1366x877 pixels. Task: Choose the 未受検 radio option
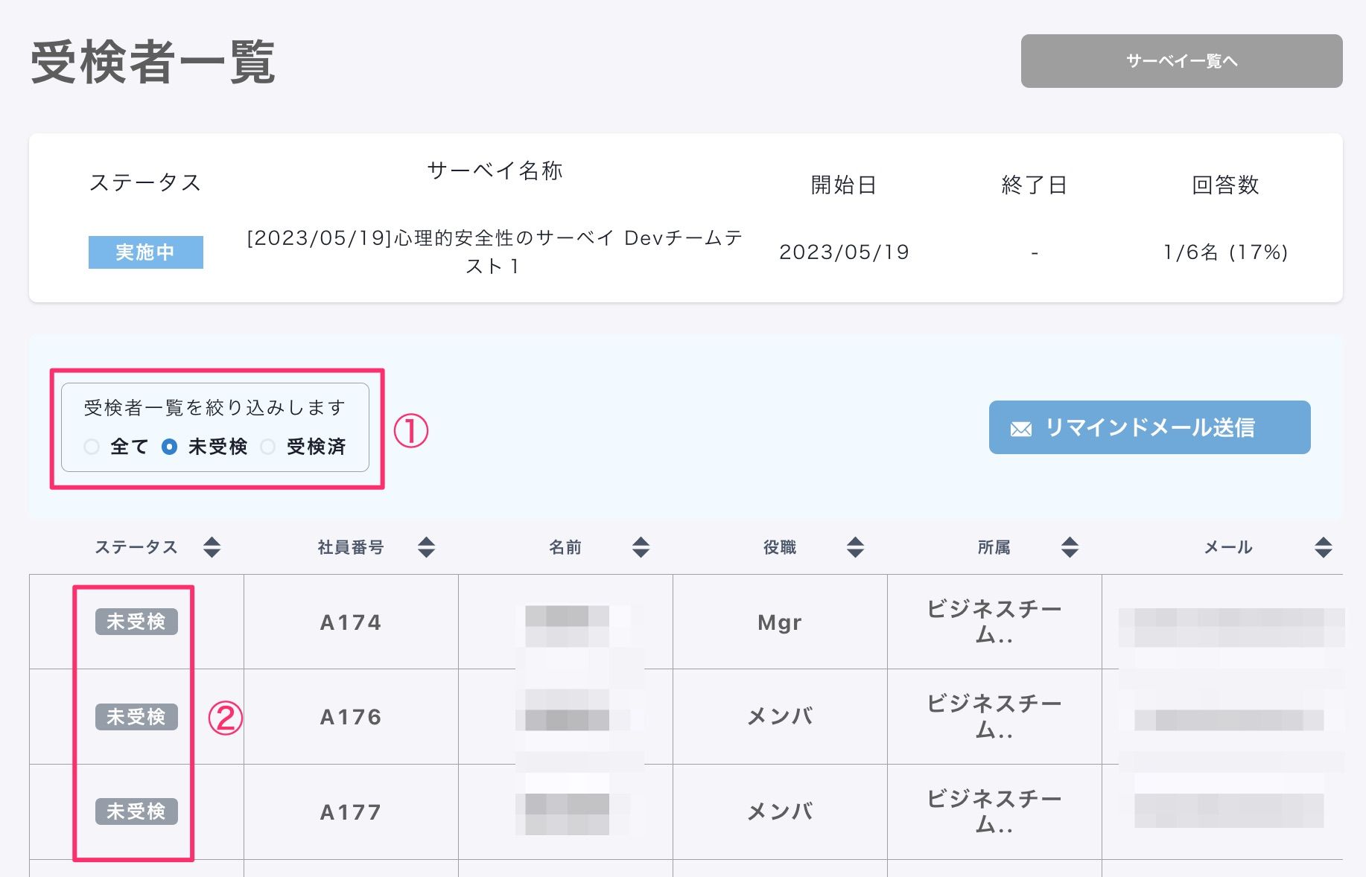(170, 447)
